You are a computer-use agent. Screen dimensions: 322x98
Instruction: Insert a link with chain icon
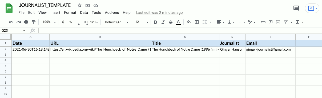[263, 22]
